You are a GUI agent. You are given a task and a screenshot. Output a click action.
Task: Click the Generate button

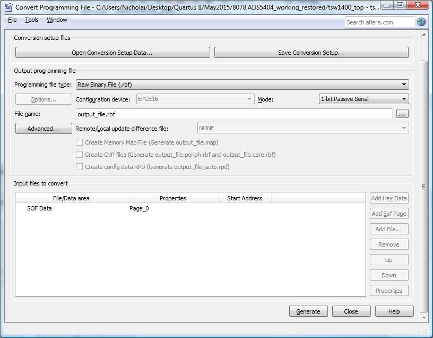coord(308,311)
